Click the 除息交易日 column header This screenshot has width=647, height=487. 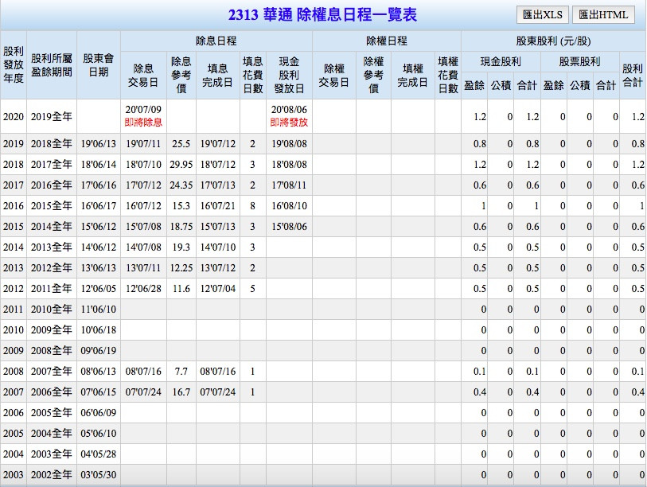click(143, 75)
